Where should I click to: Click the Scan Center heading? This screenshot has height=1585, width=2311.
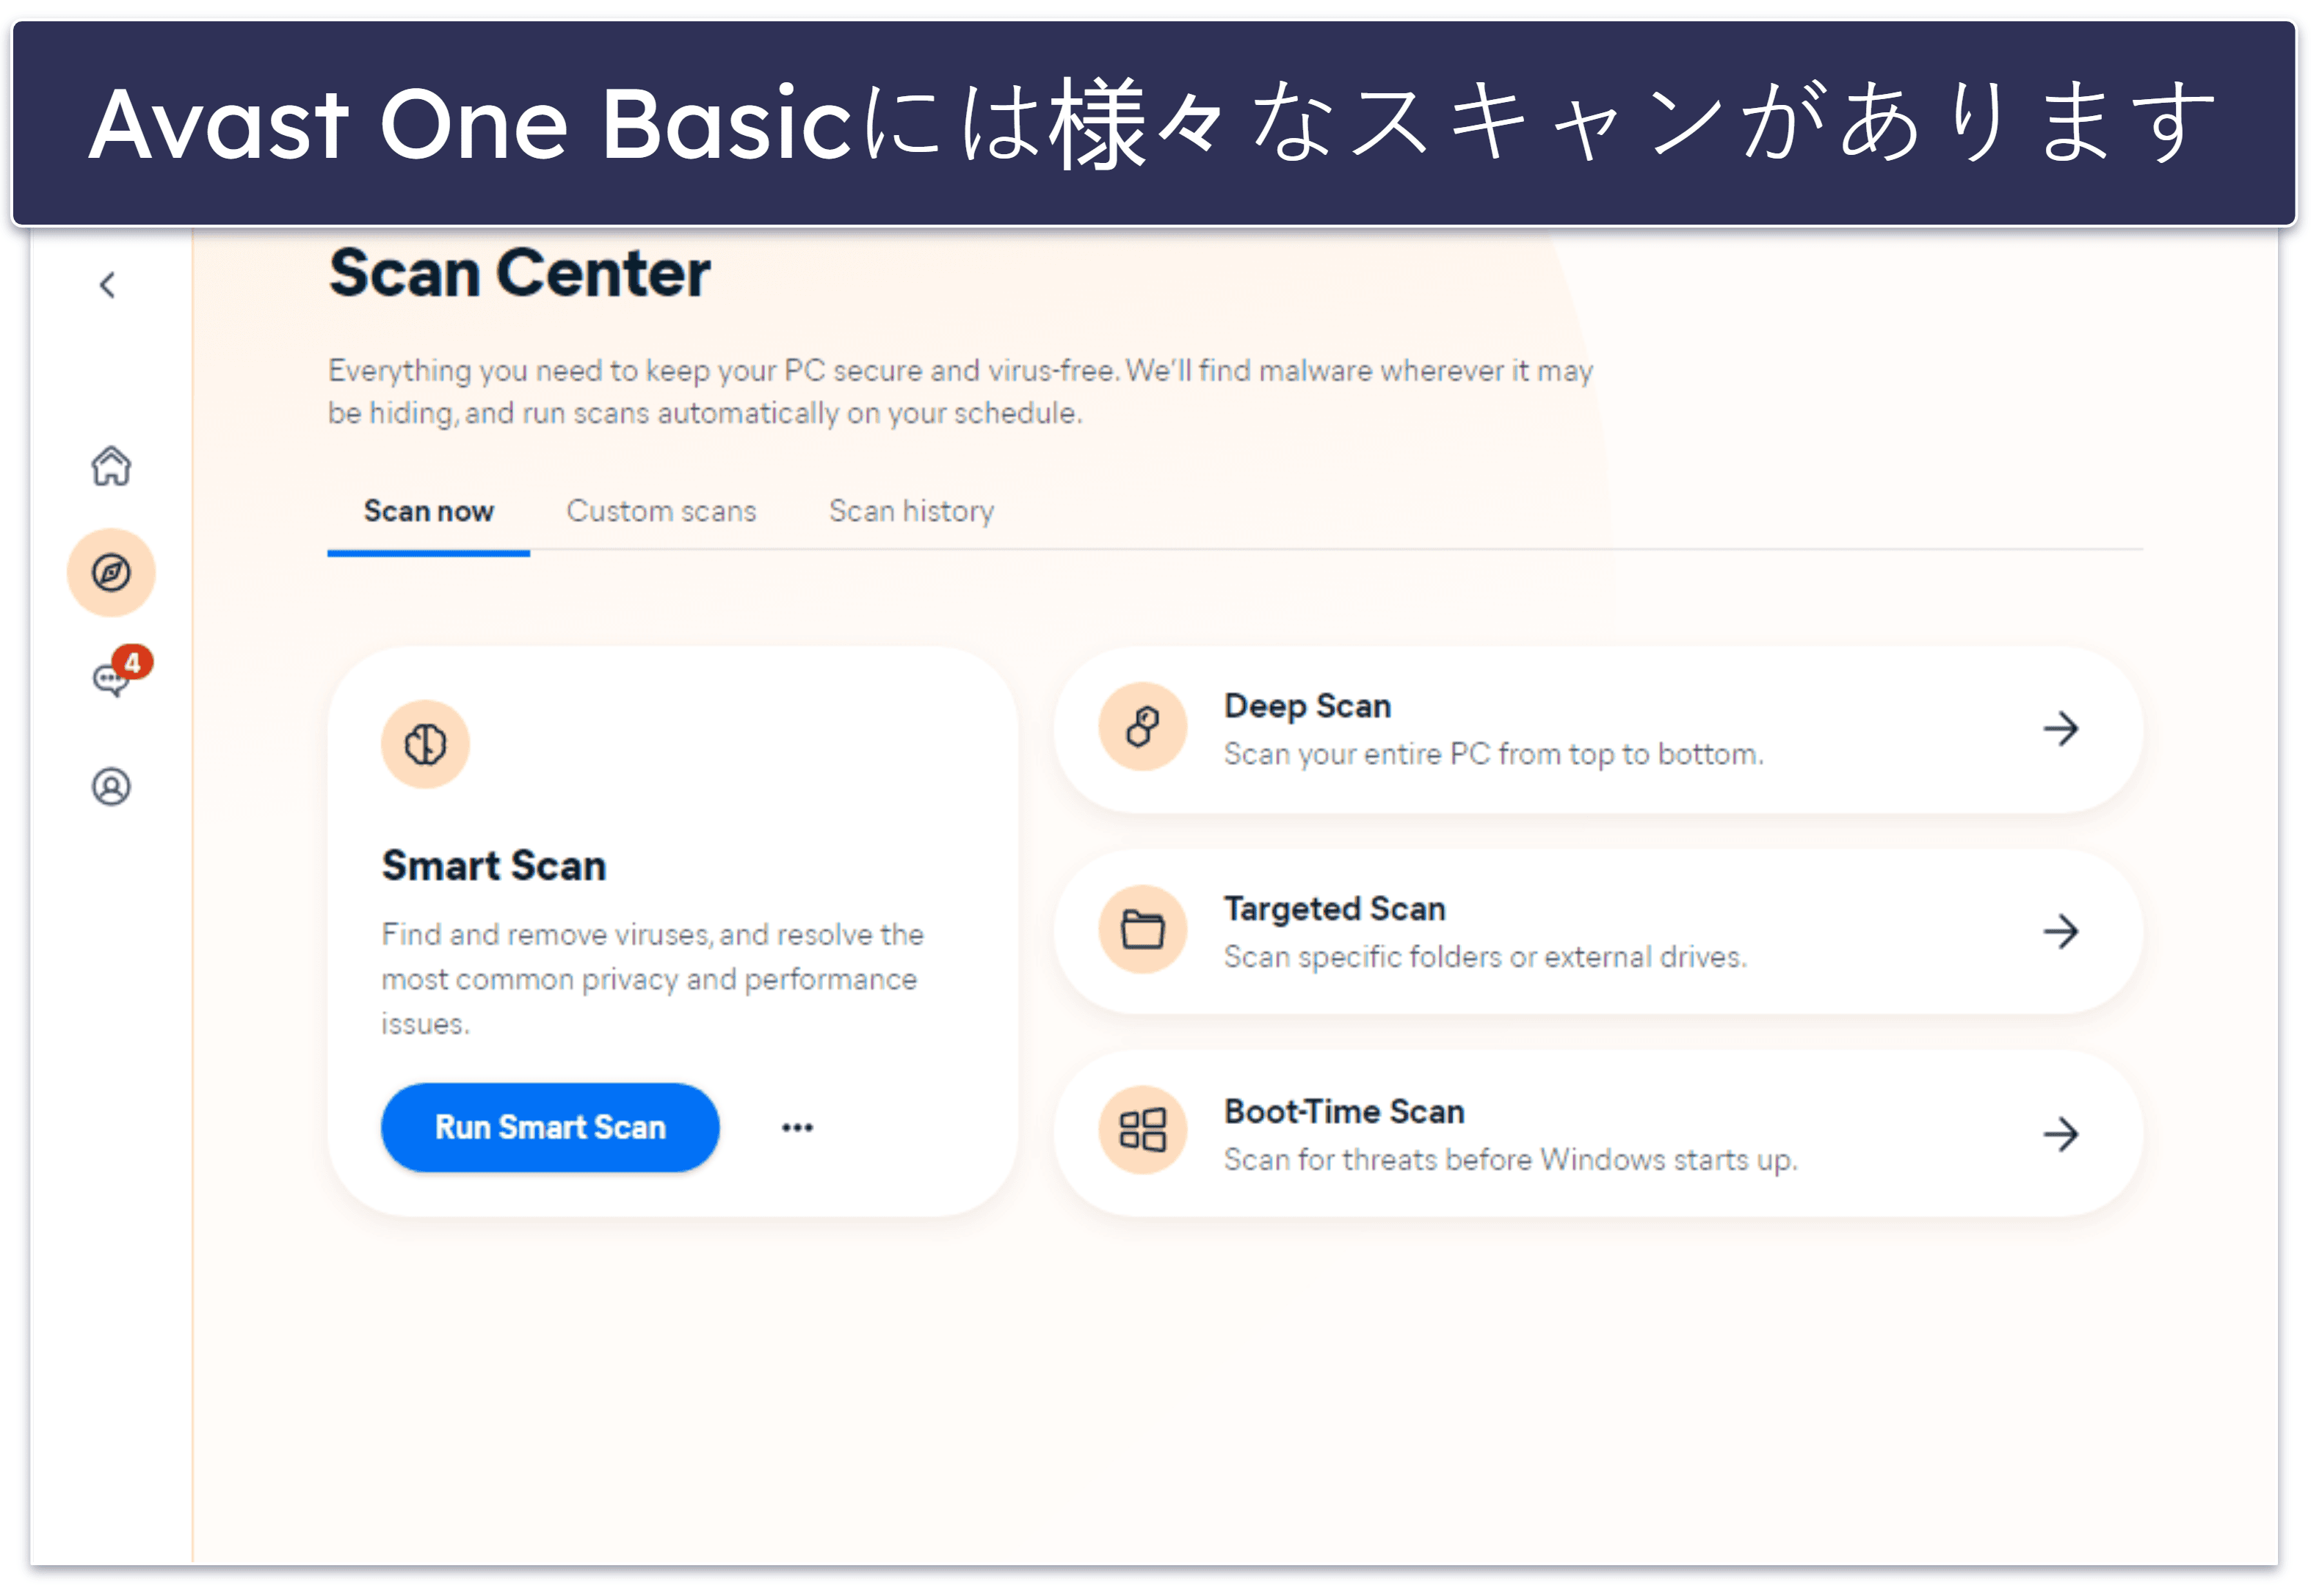coord(520,273)
